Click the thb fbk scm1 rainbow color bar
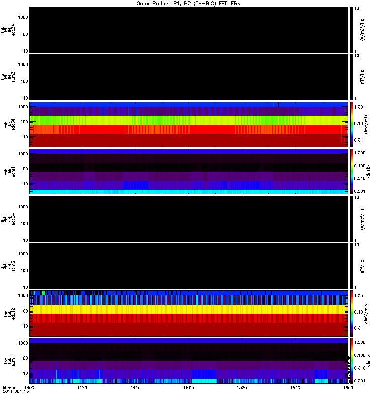Screen dimensions: 377x402 [352, 171]
